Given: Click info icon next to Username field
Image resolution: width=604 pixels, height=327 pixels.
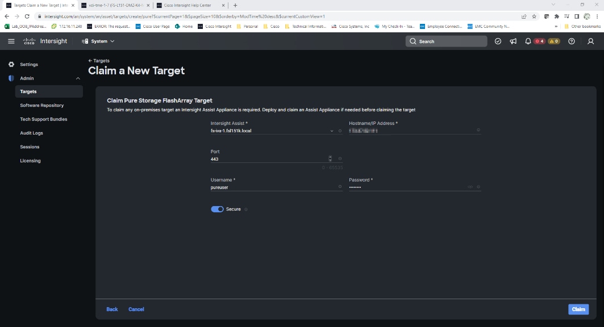Looking at the screenshot, I should (x=340, y=187).
